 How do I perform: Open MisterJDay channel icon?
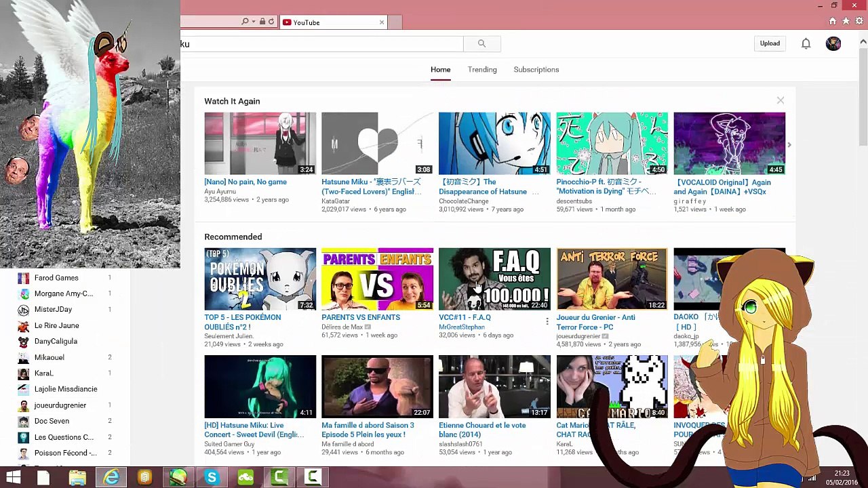pos(24,310)
